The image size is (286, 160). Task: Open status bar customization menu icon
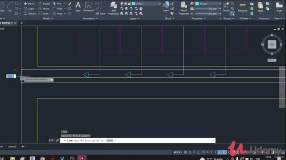(x=283, y=152)
